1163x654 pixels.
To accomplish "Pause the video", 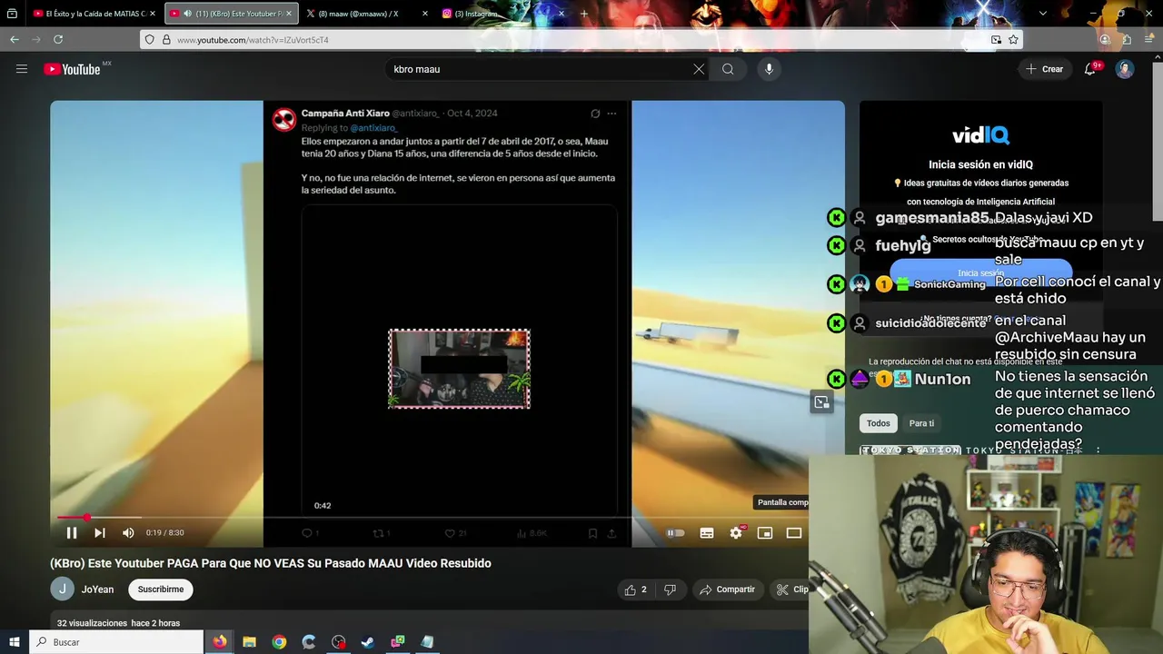I will coord(72,533).
